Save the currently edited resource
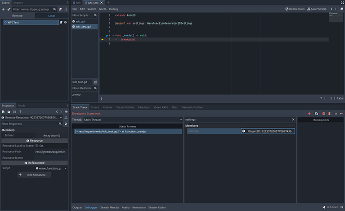Screen dimensions: 345x211 click(14, 112)
